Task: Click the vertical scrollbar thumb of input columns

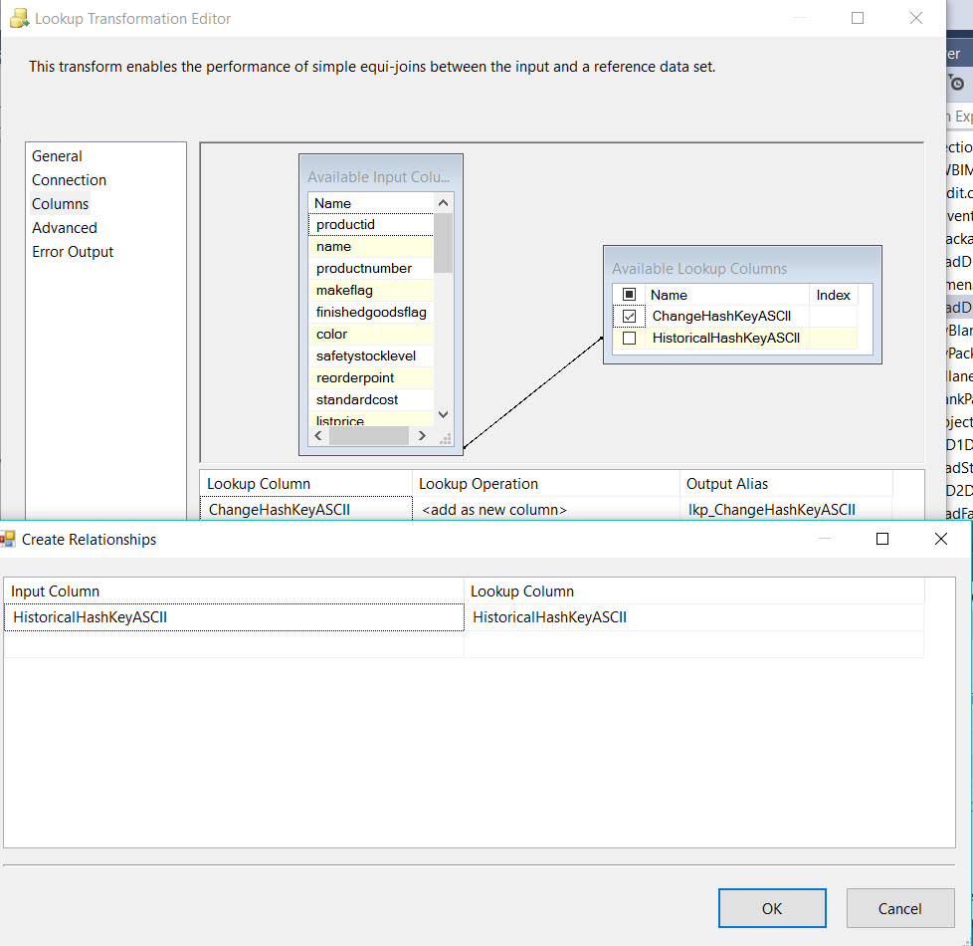Action: (443, 243)
